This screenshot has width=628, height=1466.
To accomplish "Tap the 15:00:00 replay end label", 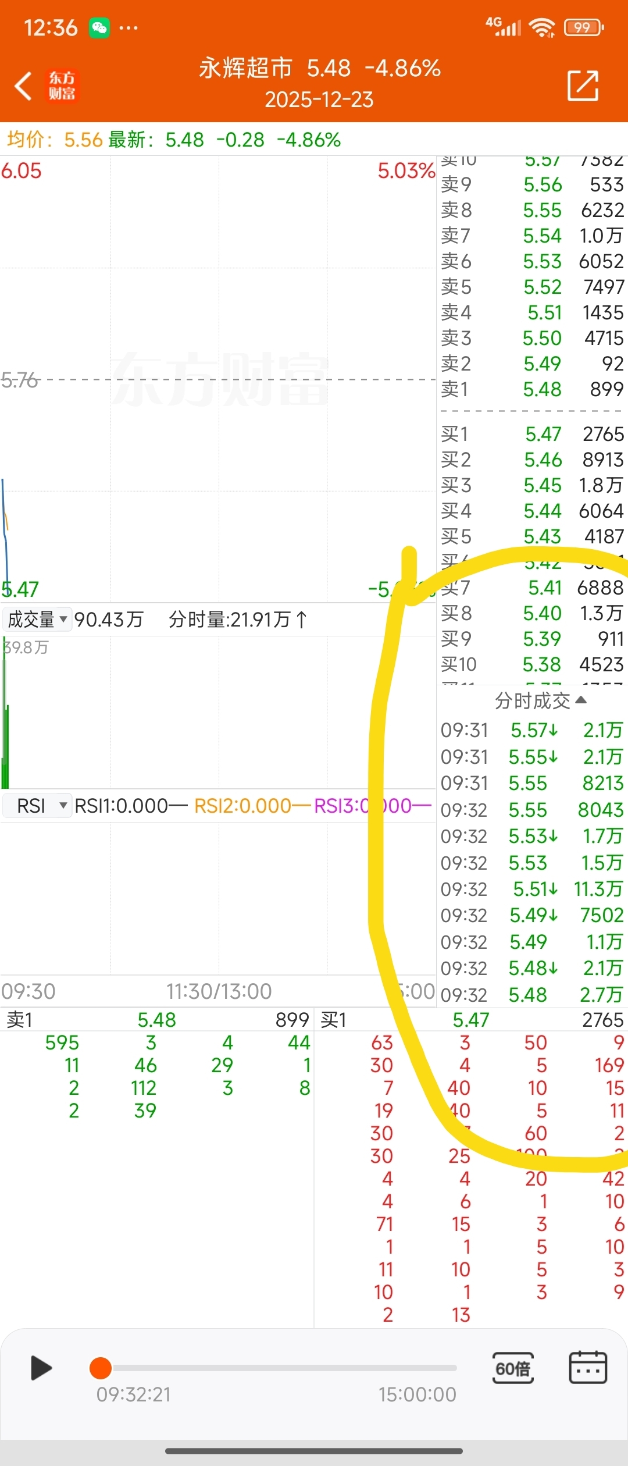I will pyautogui.click(x=417, y=1394).
